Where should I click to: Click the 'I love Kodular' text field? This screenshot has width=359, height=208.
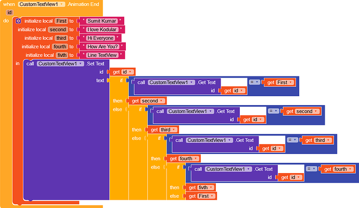[x=102, y=30]
